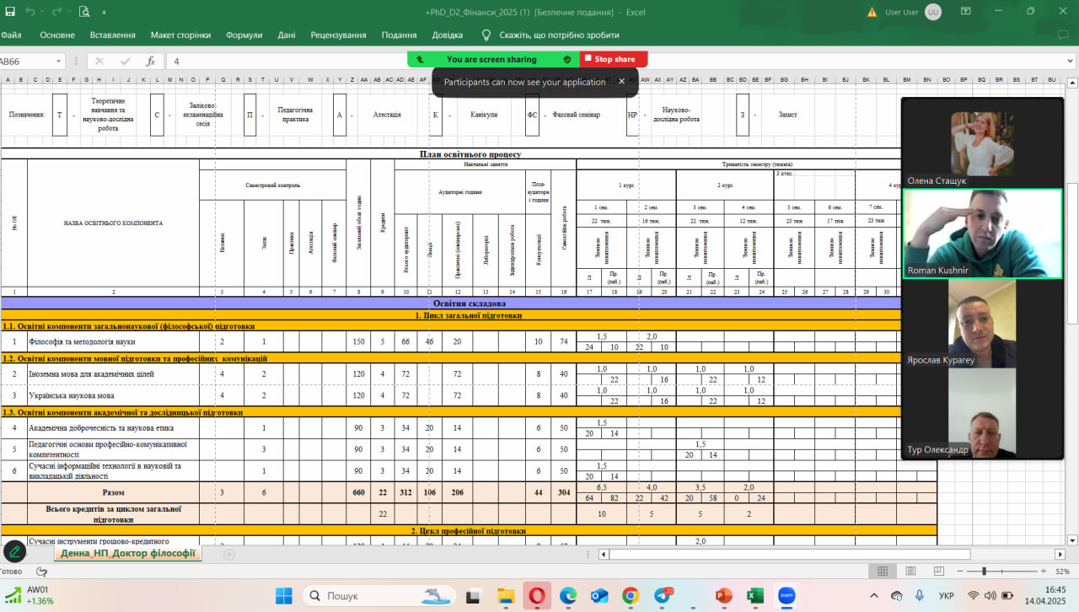Dismiss the Participants can now see notification
The width and height of the screenshot is (1079, 612).
click(x=621, y=82)
